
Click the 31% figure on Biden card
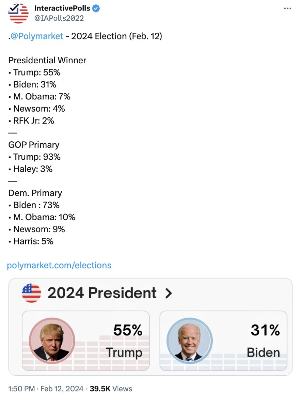265,330
